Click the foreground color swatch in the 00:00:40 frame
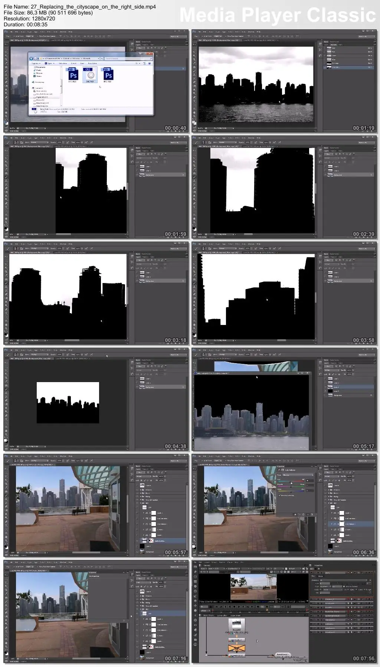The image size is (380, 667). click(6, 121)
